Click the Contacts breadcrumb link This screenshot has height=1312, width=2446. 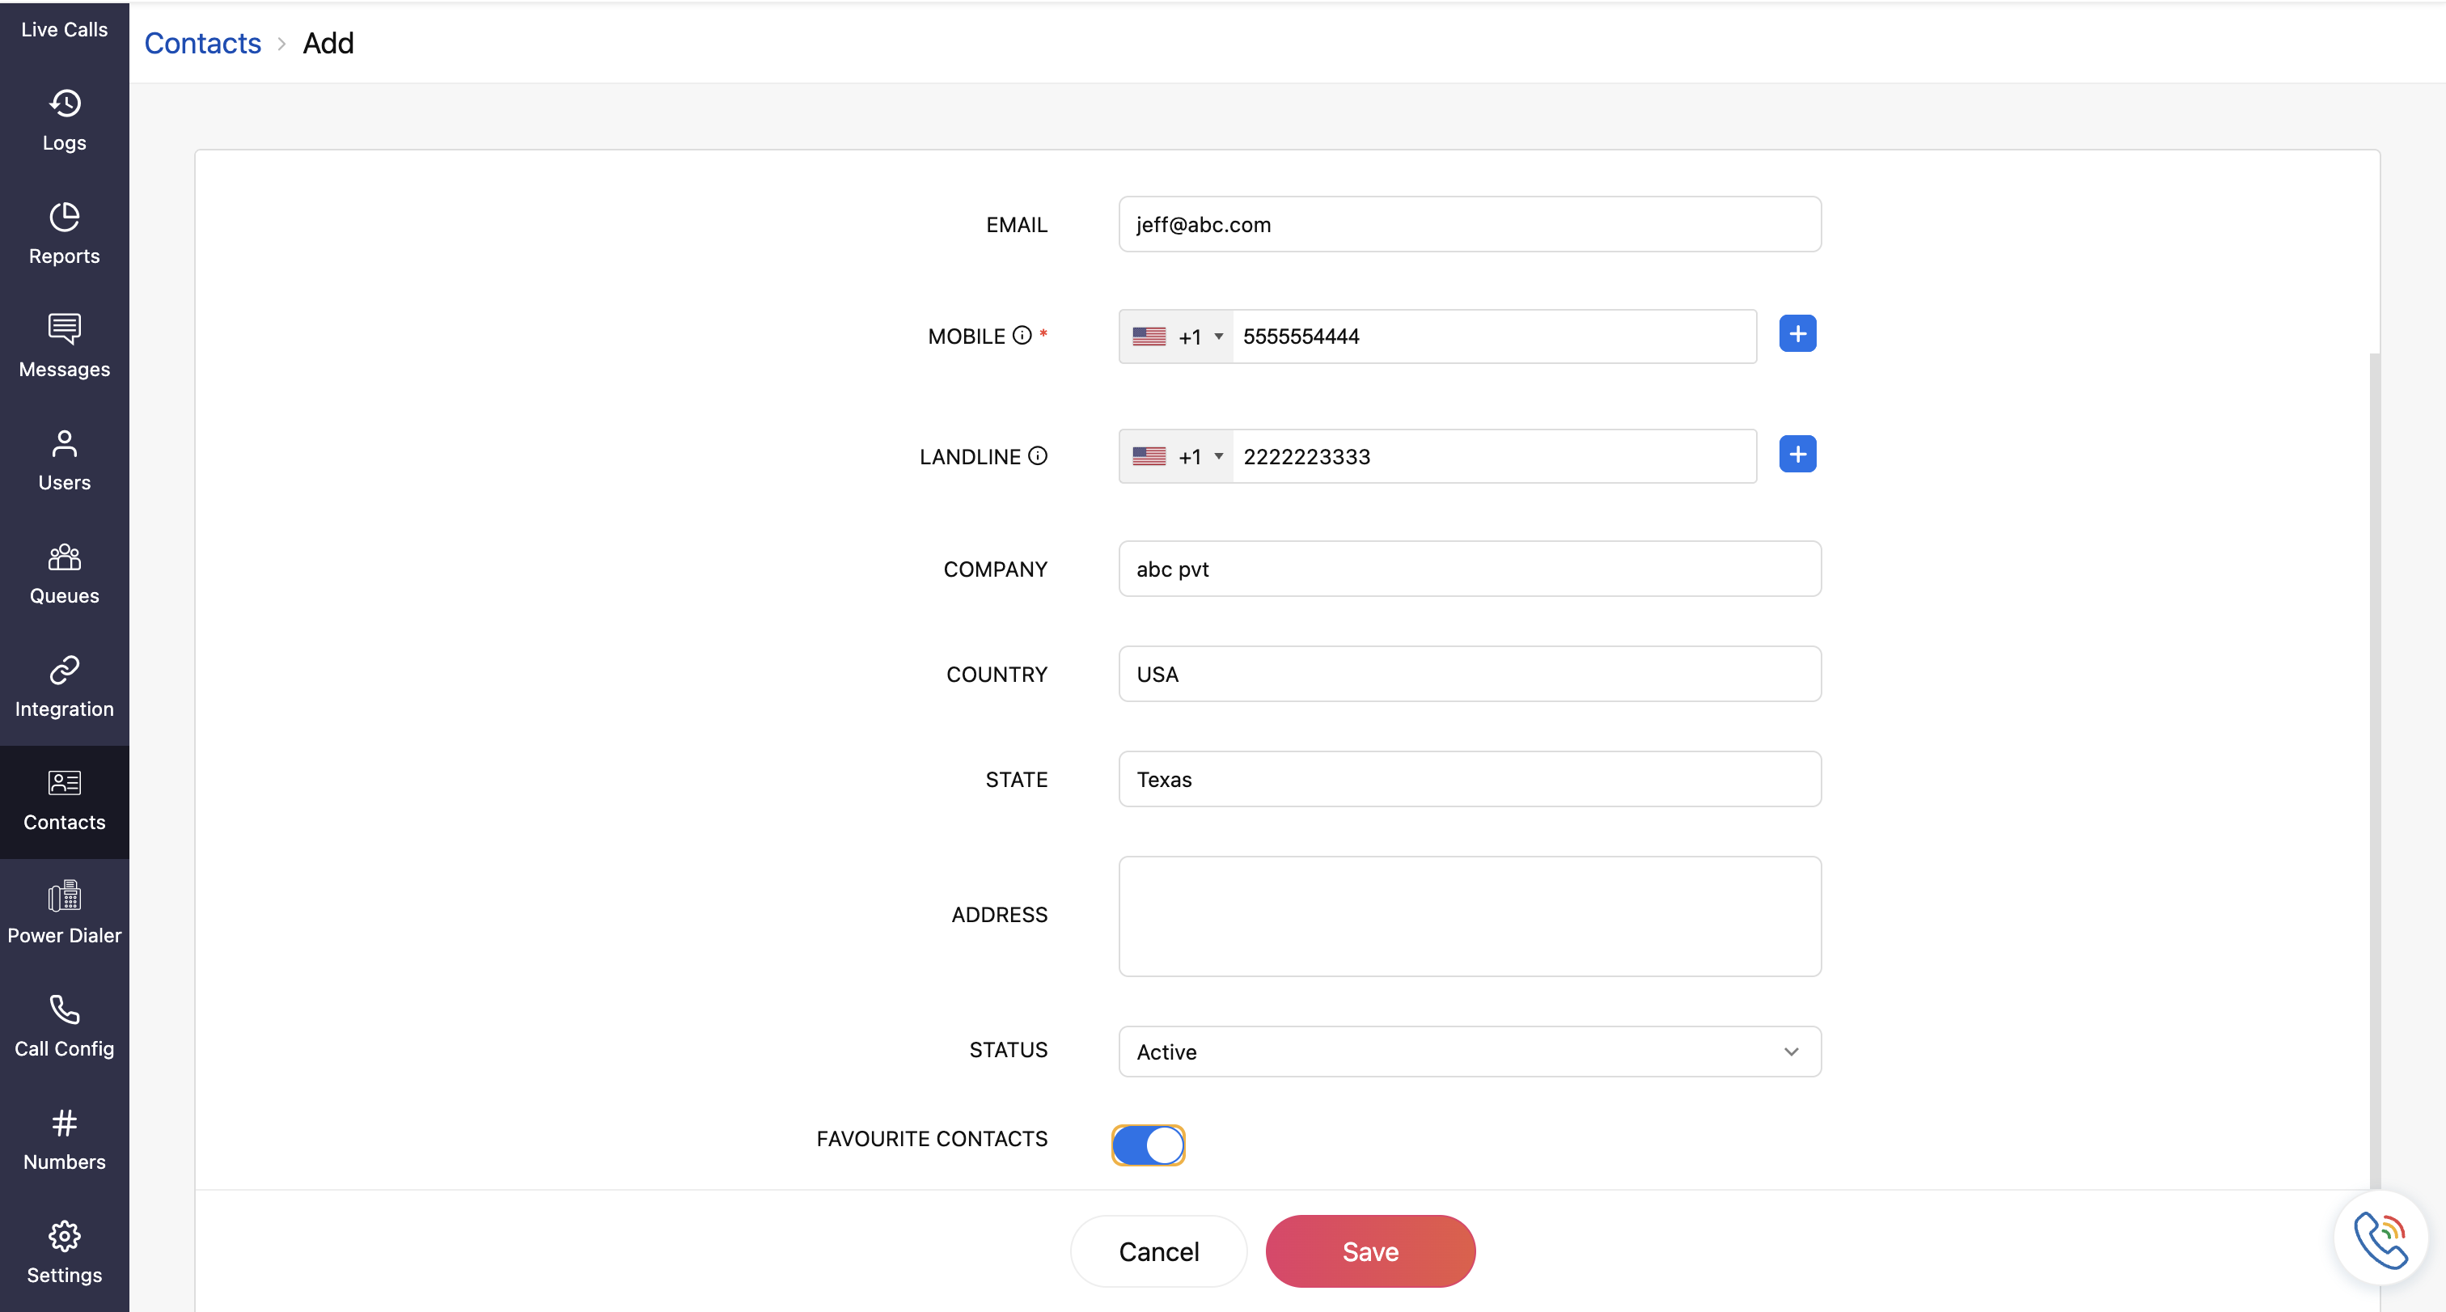coord(202,43)
